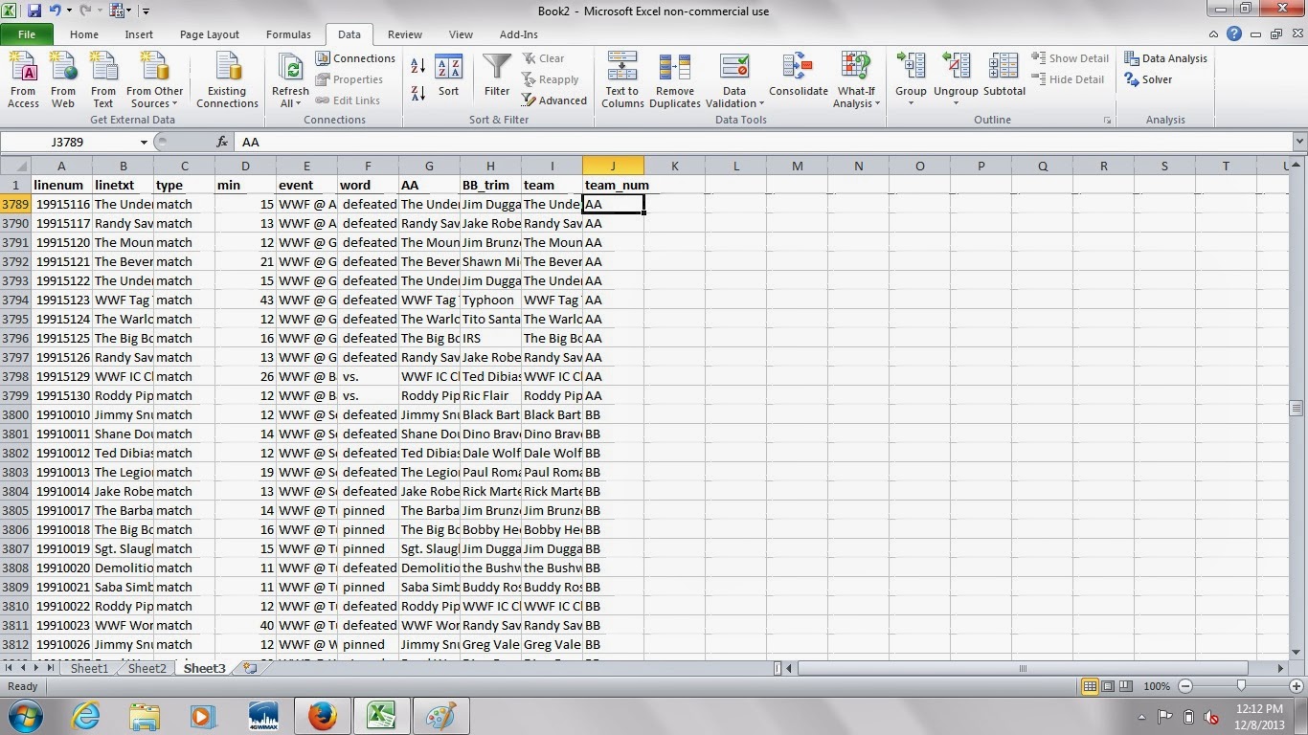Click Remove Duplicates
Viewport: 1308px width, 735px height.
tap(675, 80)
